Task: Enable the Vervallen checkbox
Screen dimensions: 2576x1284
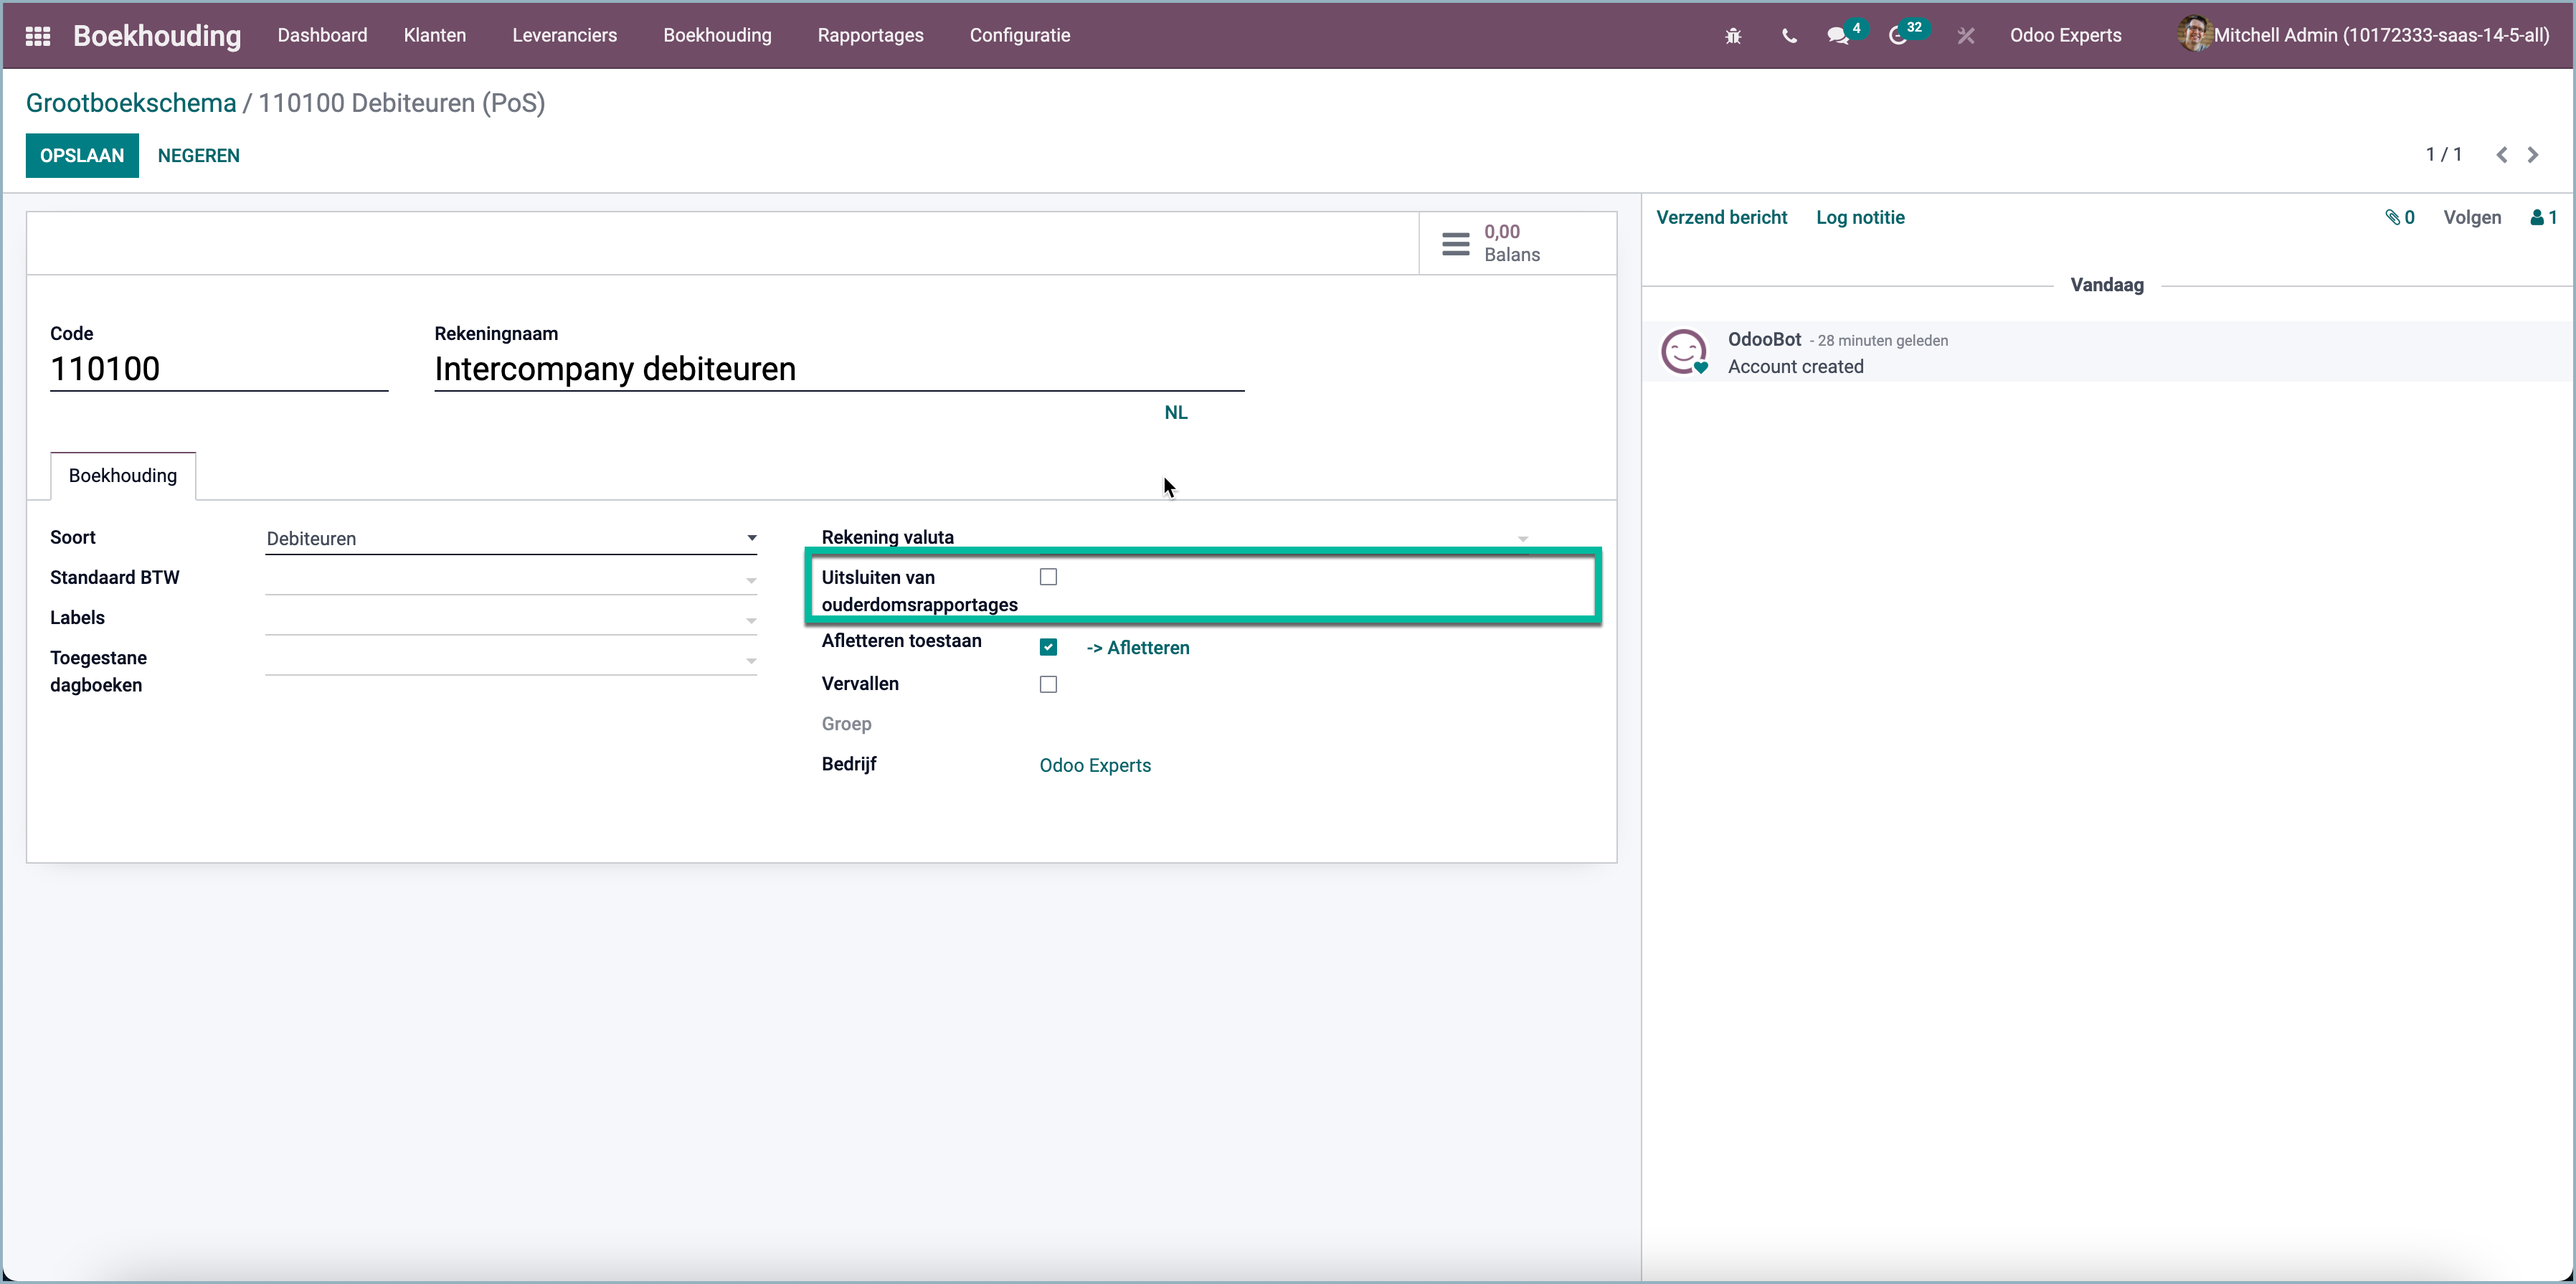Action: click(1048, 684)
